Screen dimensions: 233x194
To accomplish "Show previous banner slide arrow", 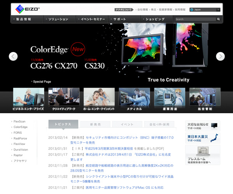I will point(13,56).
